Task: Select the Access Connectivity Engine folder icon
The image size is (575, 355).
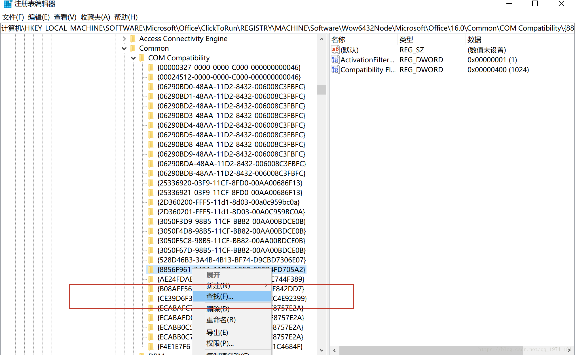Action: tap(133, 39)
